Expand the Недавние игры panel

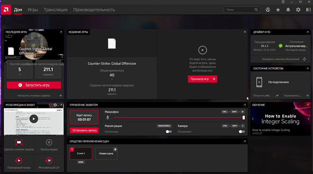point(245,32)
